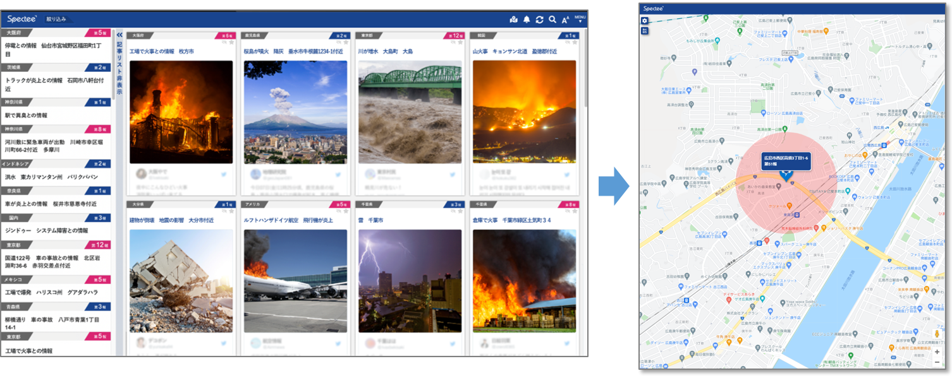Open the collapsed building rubble photo

(181, 281)
